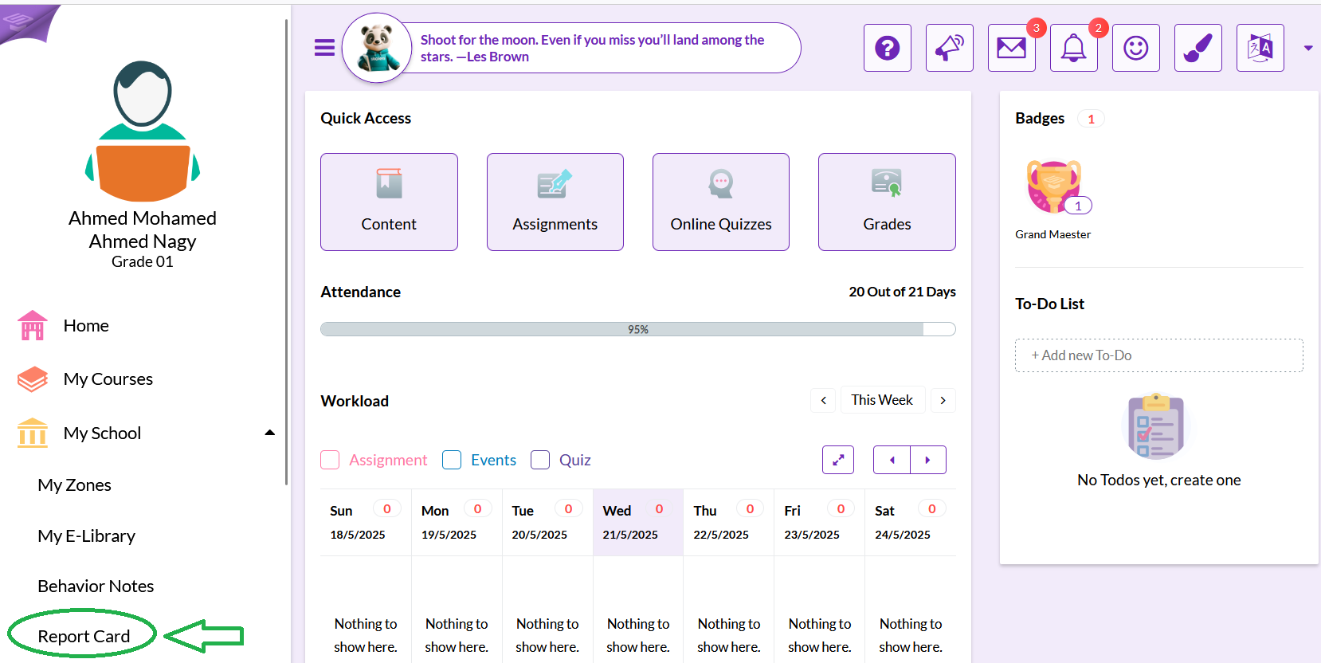This screenshot has height=663, width=1321.
Task: Click the empty to-do clipboard illustration
Action: point(1155,426)
